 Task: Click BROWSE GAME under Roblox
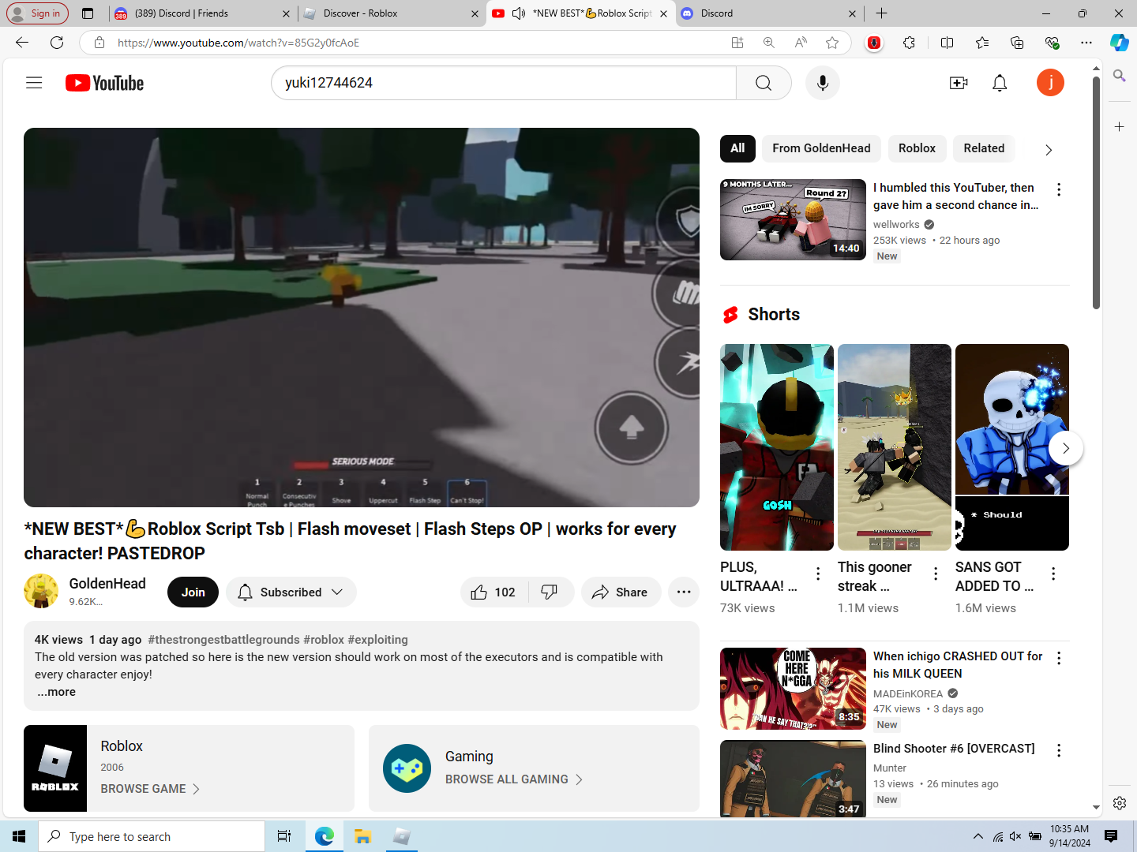pyautogui.click(x=150, y=789)
